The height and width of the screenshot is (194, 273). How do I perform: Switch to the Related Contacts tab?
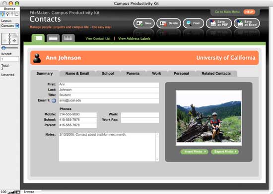click(216, 74)
